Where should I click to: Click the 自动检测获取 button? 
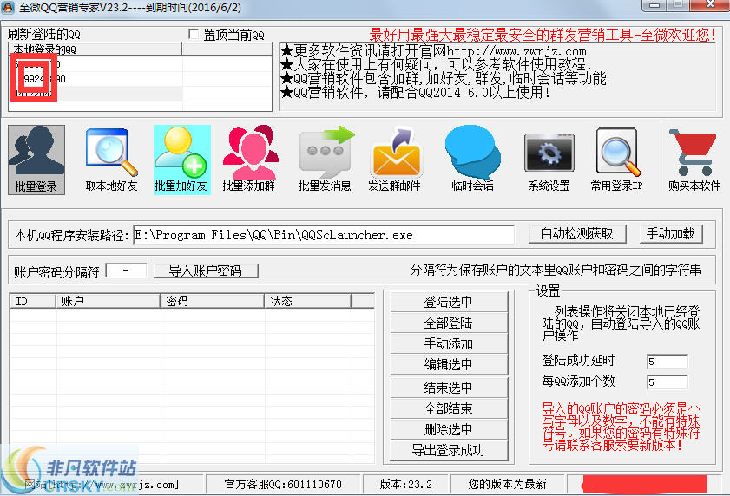576,234
